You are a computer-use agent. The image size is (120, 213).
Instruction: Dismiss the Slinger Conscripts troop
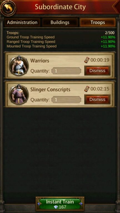click(x=97, y=100)
